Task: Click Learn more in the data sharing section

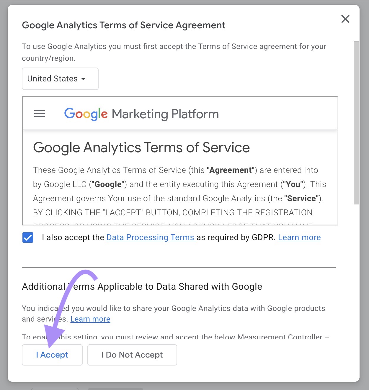Action: 90,319
